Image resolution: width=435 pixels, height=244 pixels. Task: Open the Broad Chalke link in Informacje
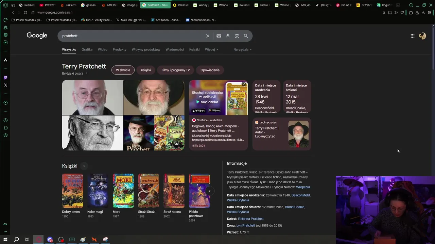[x=294, y=207]
